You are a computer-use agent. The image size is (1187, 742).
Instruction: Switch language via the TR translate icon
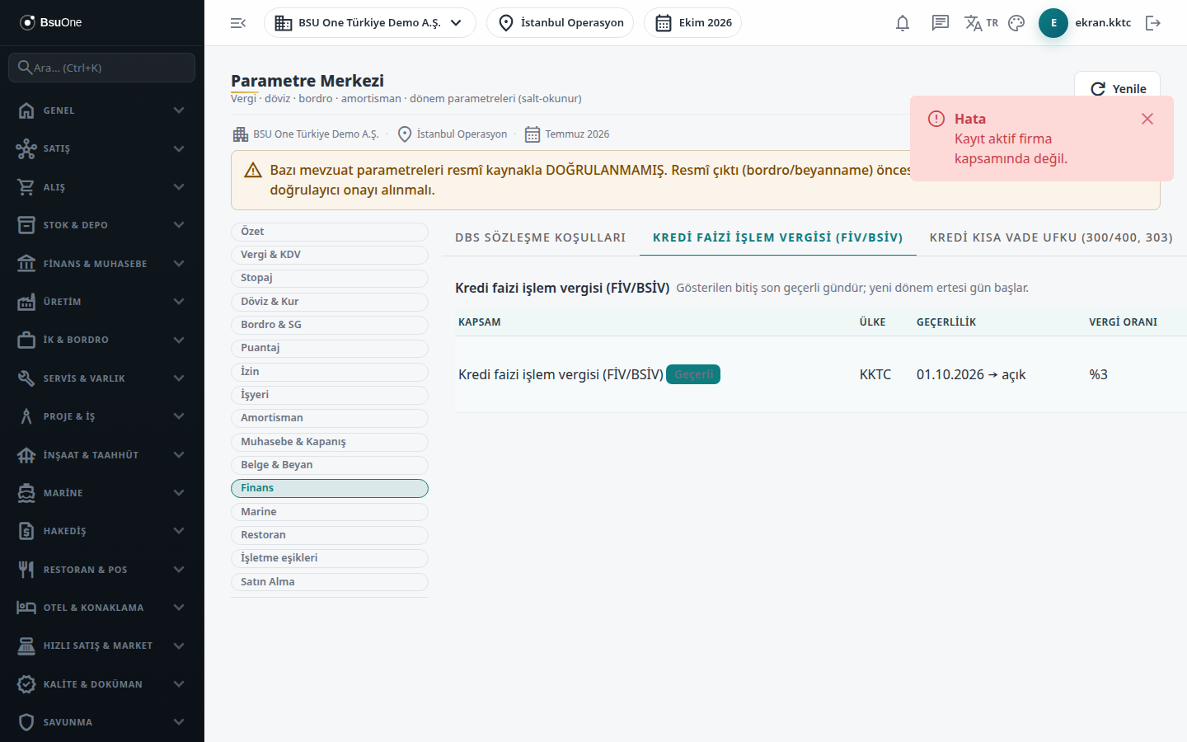pyautogui.click(x=981, y=23)
